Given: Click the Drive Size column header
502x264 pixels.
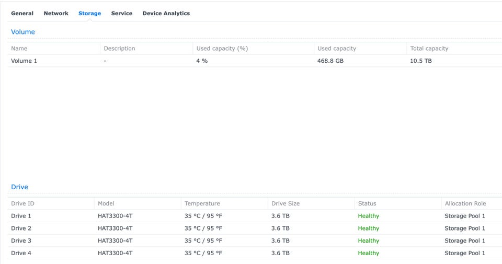Looking at the screenshot, I should point(285,203).
